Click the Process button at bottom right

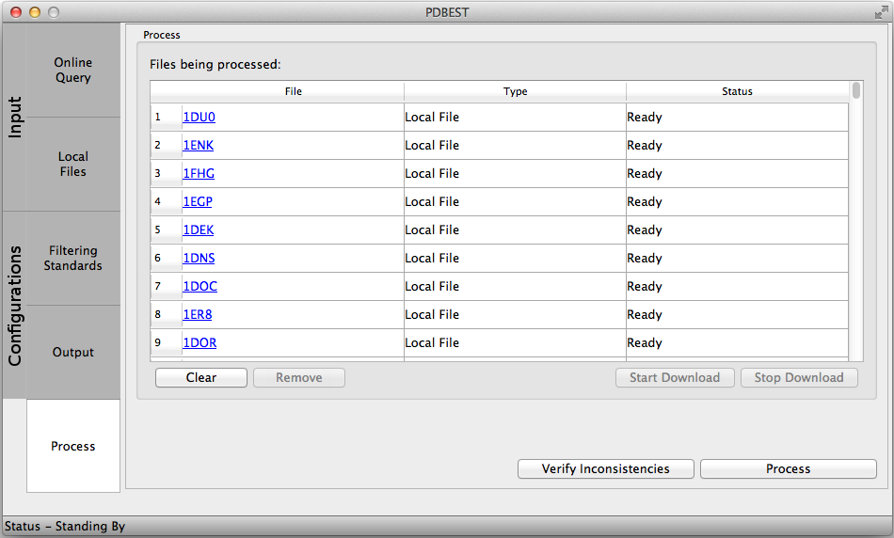pos(788,469)
